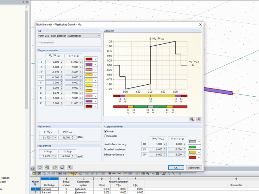Open arrow menu beside (-) My,pl 51.700
Image resolution: width=259 pixels, height=194 pixels.
pyautogui.click(x=56, y=138)
